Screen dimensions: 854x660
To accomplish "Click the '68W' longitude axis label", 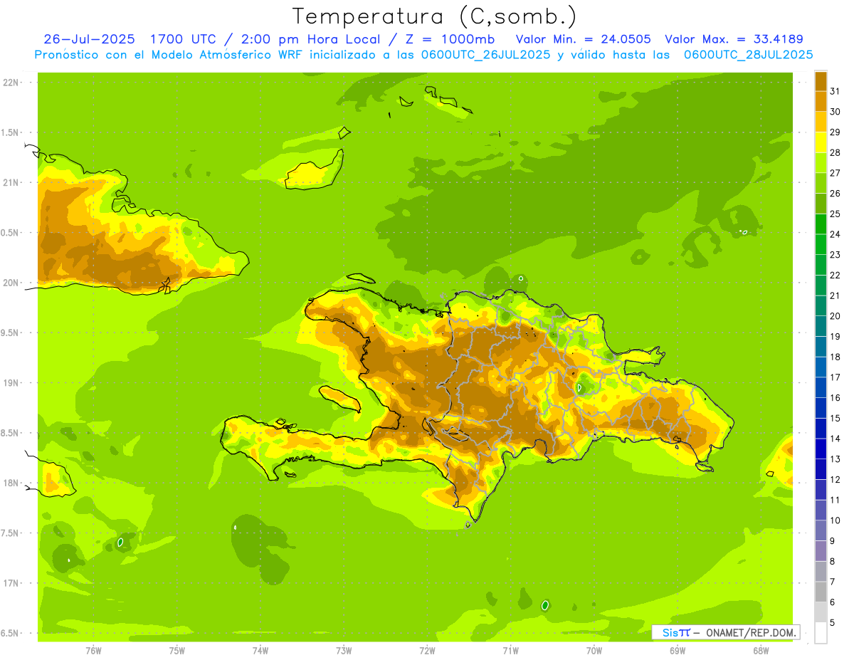I will pos(761,651).
